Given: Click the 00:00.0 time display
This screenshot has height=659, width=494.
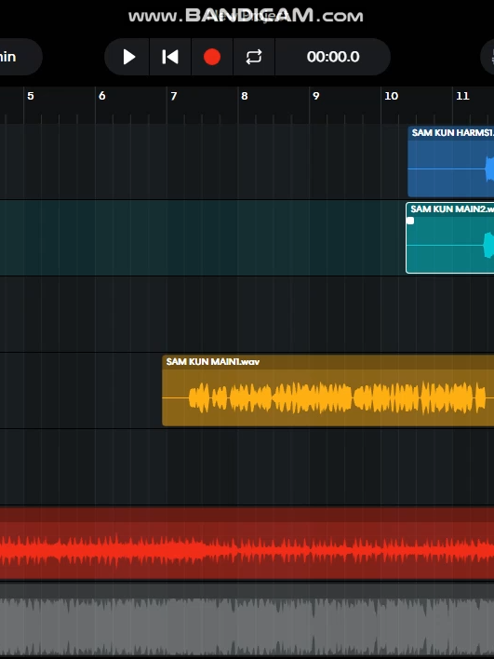Looking at the screenshot, I should click(x=333, y=57).
